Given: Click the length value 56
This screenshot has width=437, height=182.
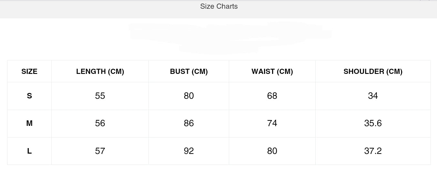Looking at the screenshot, I should pyautogui.click(x=100, y=123).
